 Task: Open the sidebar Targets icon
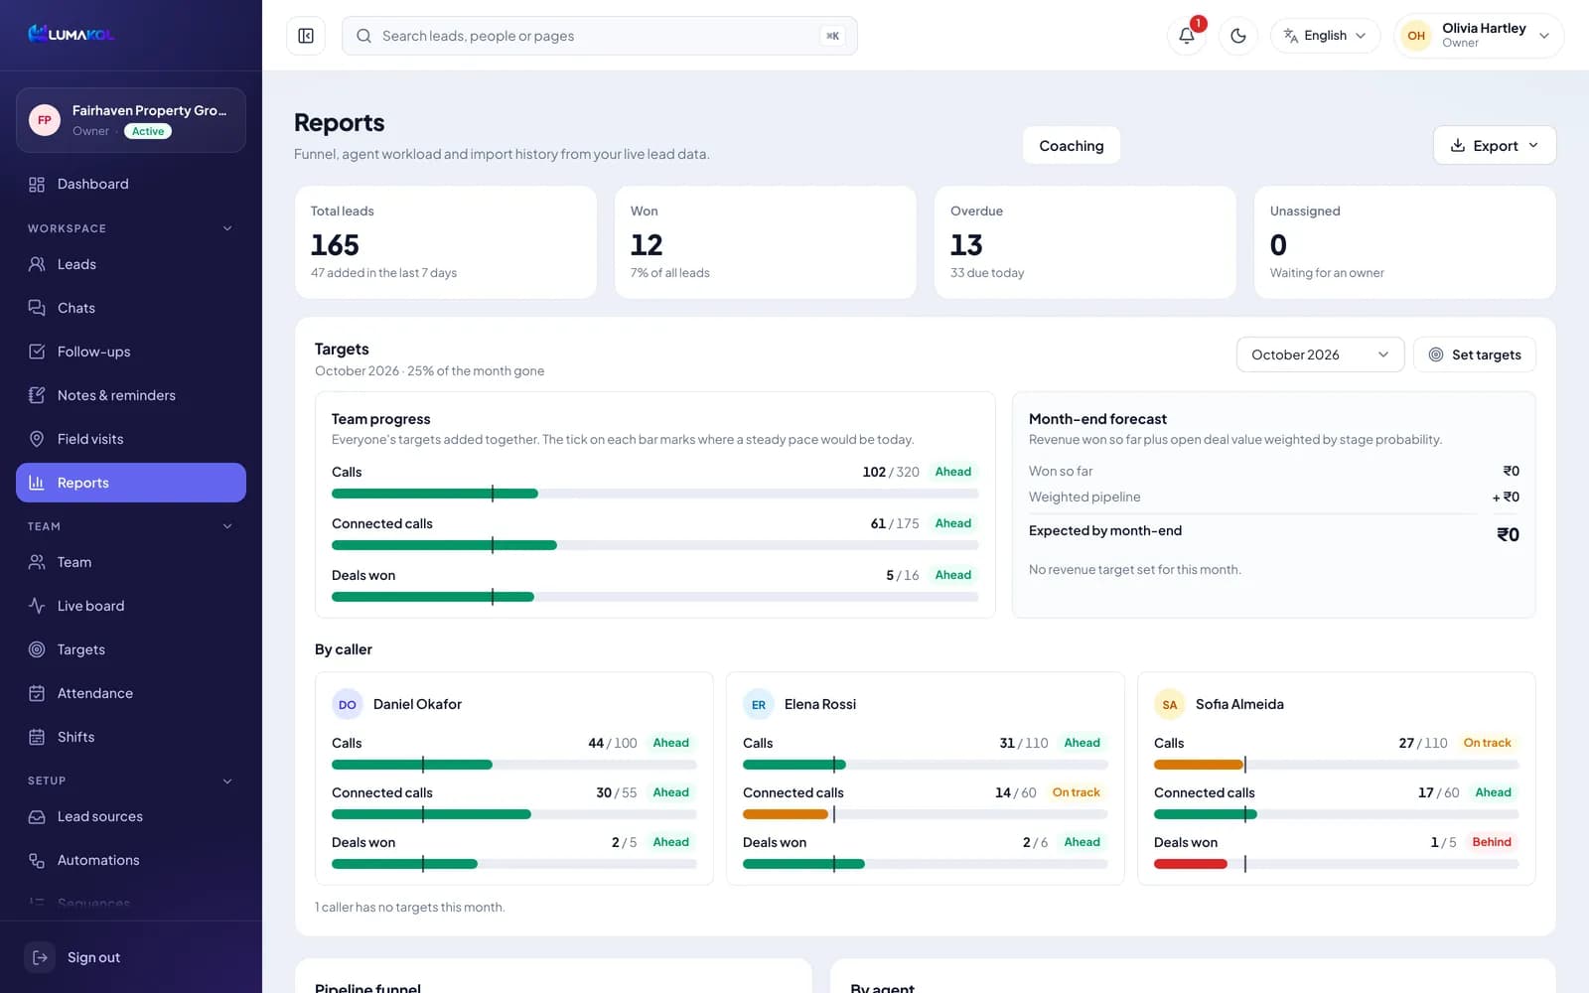pyautogui.click(x=37, y=649)
